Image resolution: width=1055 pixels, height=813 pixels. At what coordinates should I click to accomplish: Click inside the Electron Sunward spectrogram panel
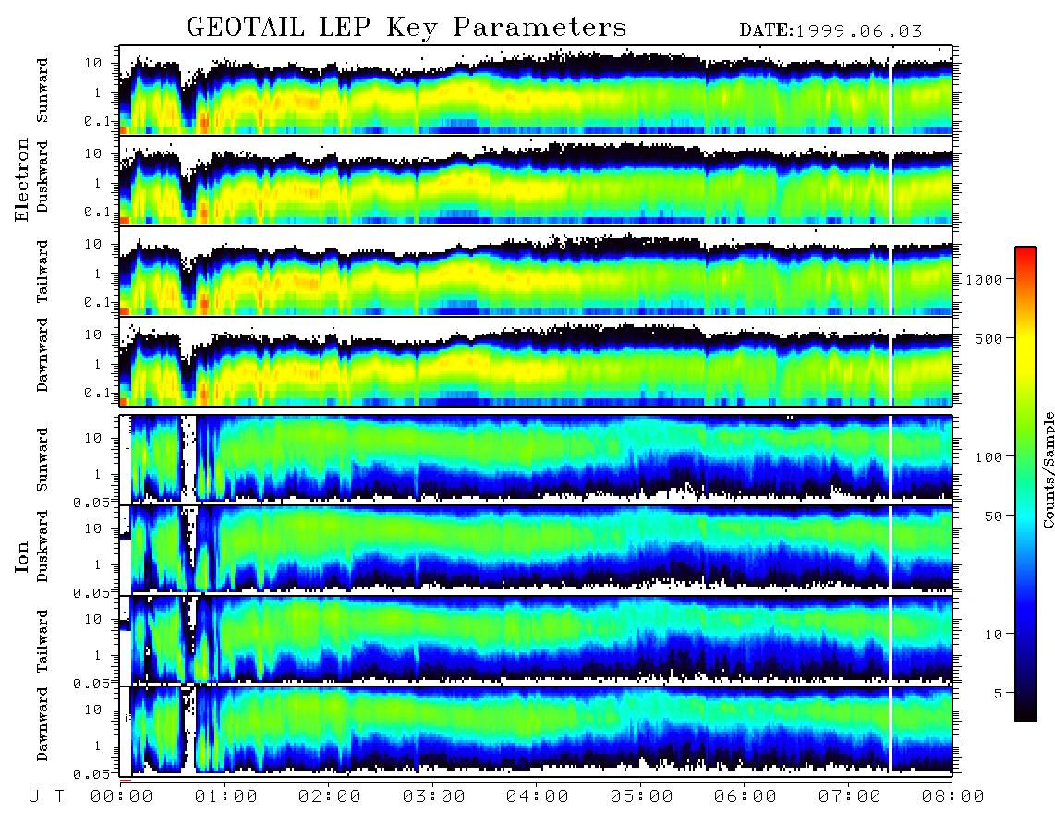click(536, 90)
